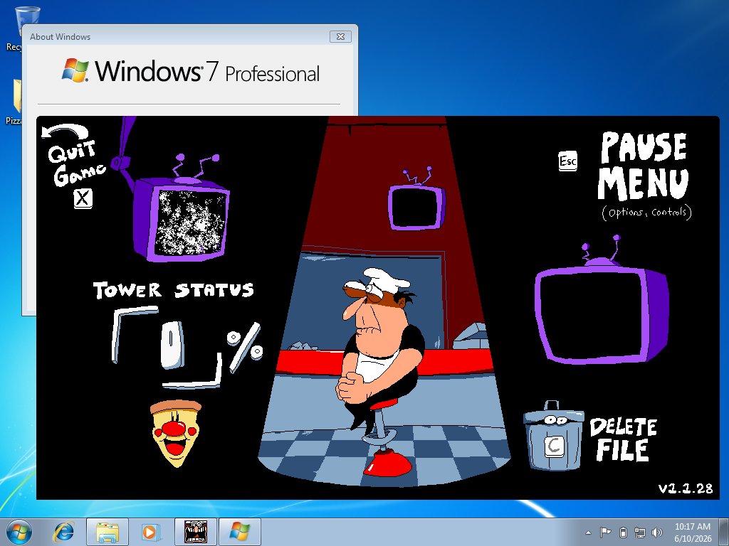This screenshot has height=546, width=729.
Task: Click the battery power tray icon
Action: tap(624, 532)
